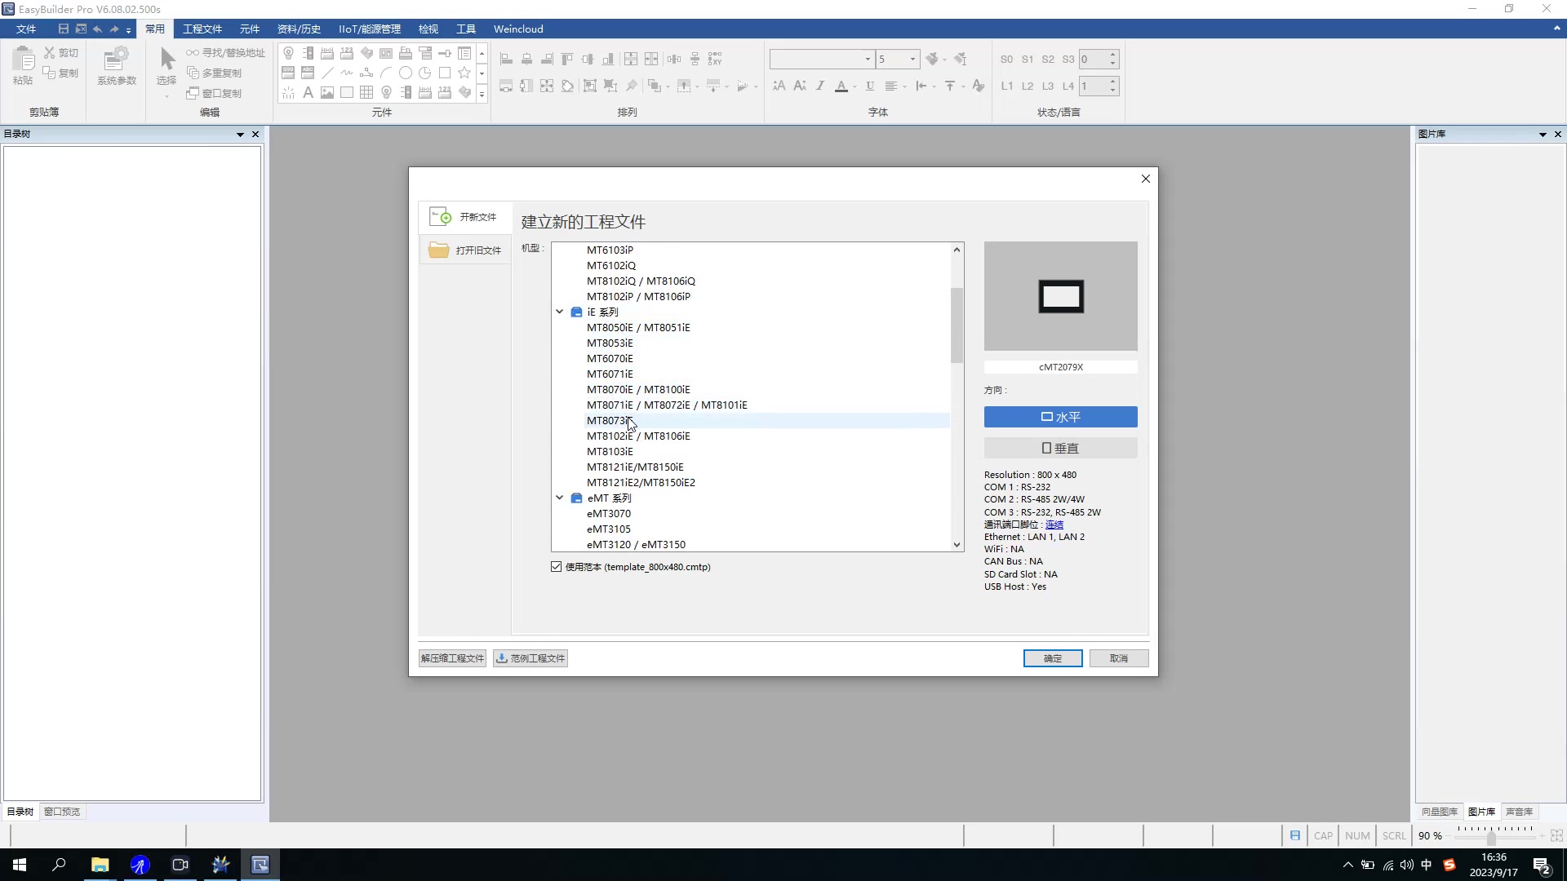This screenshot has width=1567, height=881.
Task: Select the 水平 horizontal orientation option
Action: (x=1060, y=417)
